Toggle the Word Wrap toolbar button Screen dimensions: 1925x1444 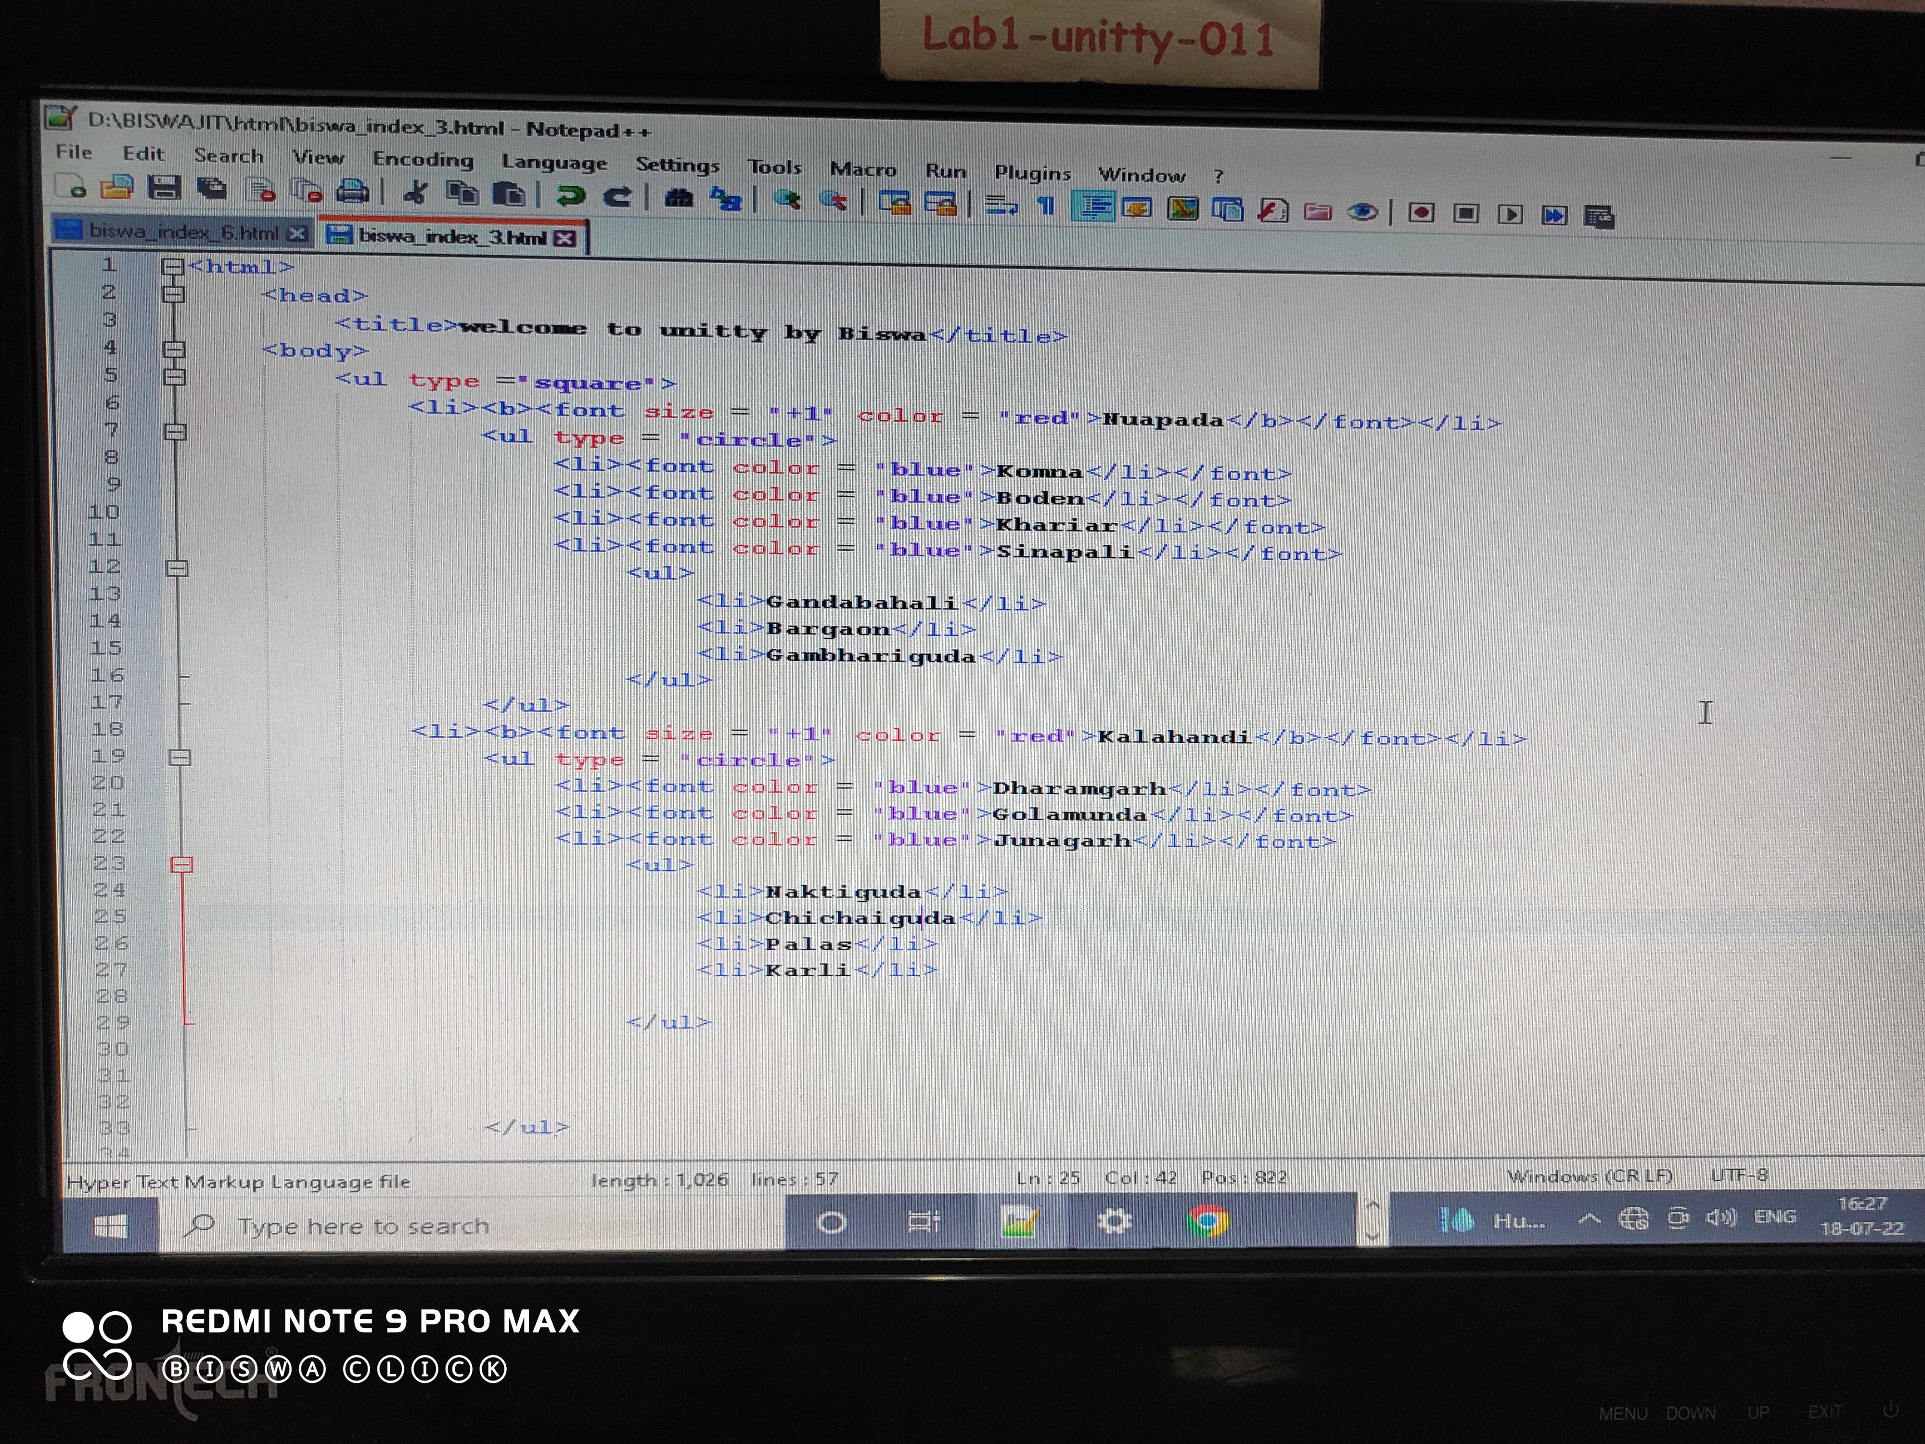click(1001, 206)
